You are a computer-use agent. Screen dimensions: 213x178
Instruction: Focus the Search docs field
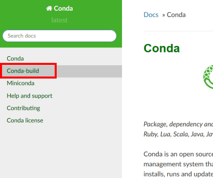click(x=59, y=36)
